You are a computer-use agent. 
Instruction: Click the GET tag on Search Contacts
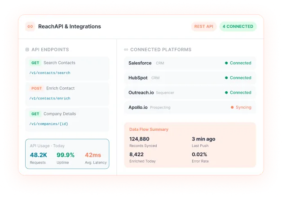coord(35,63)
